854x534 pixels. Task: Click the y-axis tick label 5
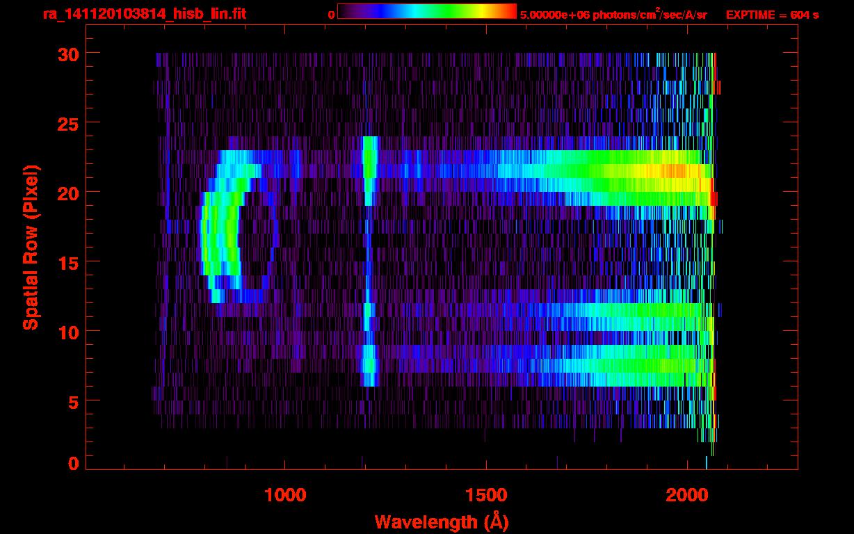click(73, 401)
